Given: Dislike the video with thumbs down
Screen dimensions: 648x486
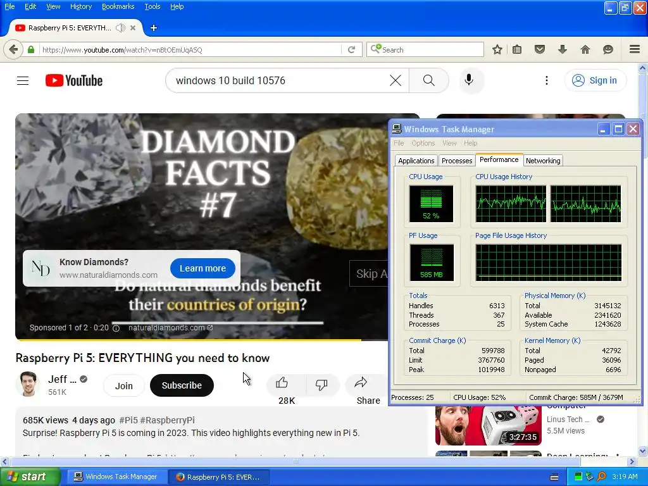Looking at the screenshot, I should tap(321, 384).
